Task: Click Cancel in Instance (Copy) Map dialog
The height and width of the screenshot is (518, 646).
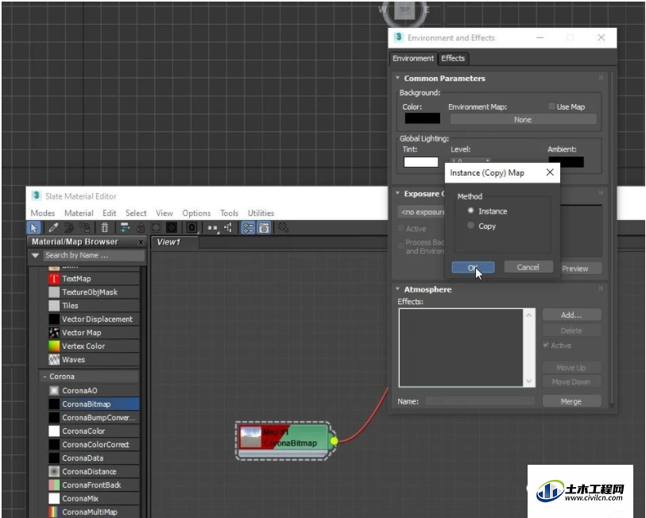Action: click(x=528, y=267)
